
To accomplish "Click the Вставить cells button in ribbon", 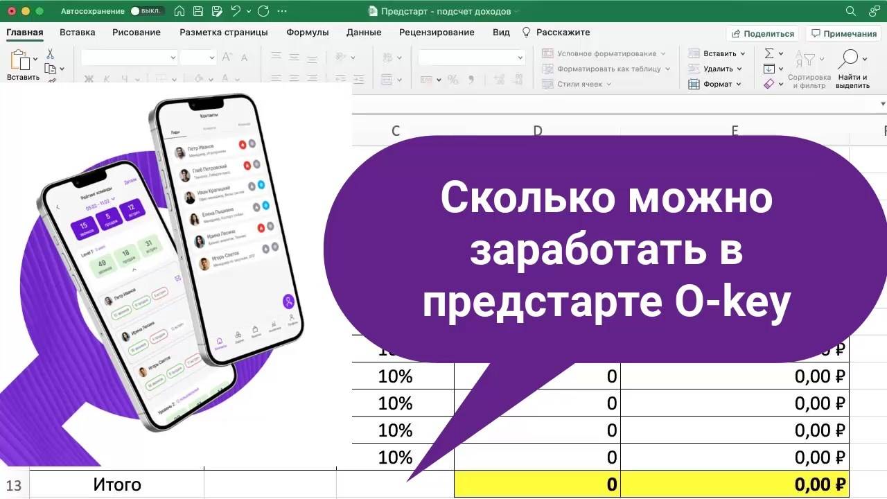I will point(717,53).
